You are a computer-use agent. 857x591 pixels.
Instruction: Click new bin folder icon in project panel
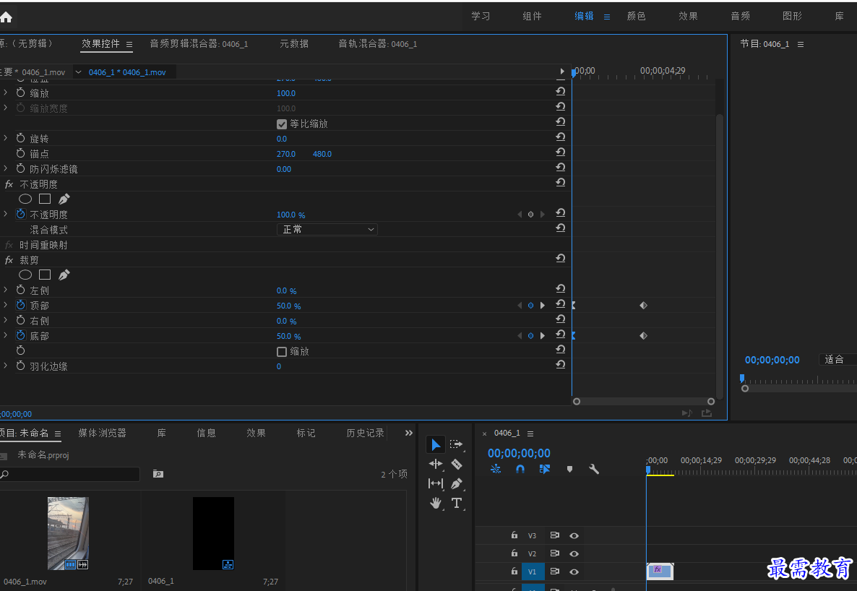tap(158, 474)
